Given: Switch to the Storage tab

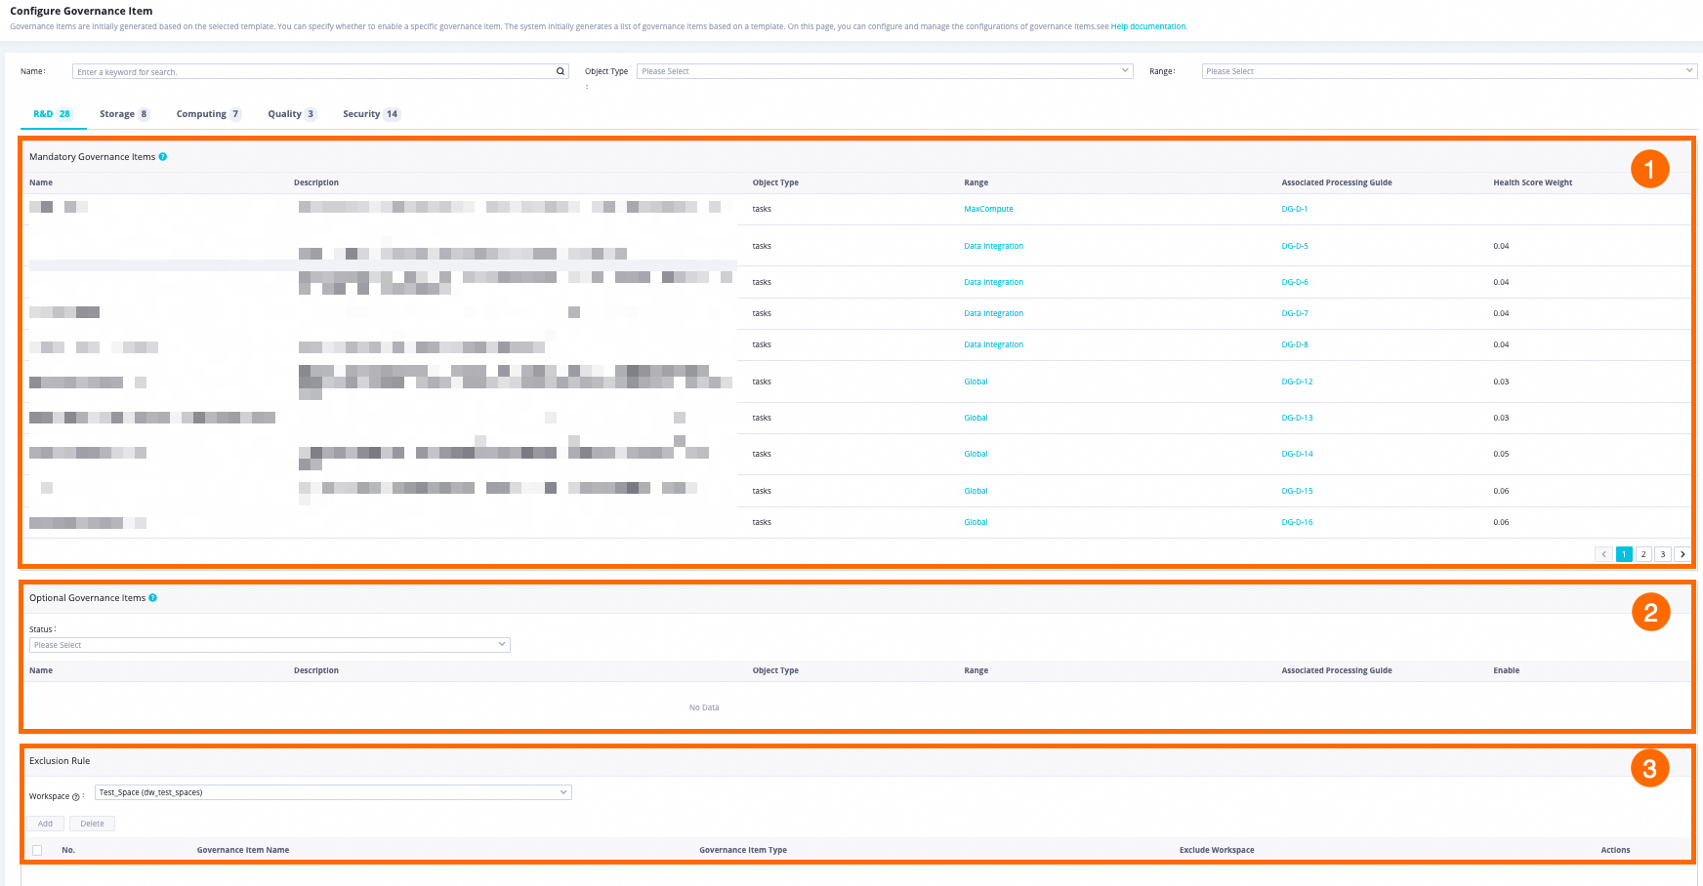Looking at the screenshot, I should click(x=124, y=114).
